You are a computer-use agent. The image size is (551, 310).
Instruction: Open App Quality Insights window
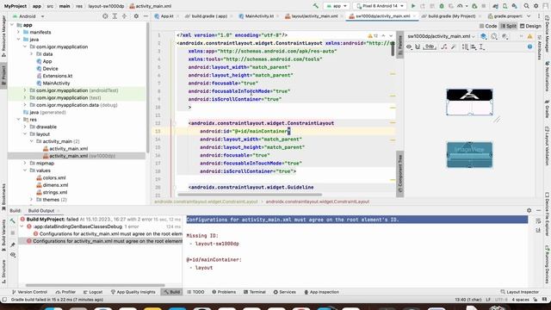(133, 292)
